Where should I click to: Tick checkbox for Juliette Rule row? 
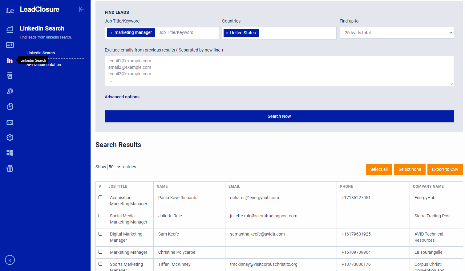pos(100,216)
